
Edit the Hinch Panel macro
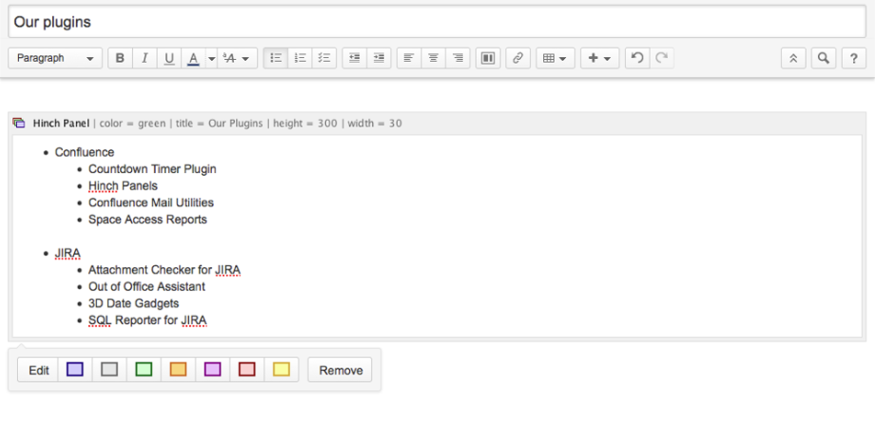click(x=38, y=370)
